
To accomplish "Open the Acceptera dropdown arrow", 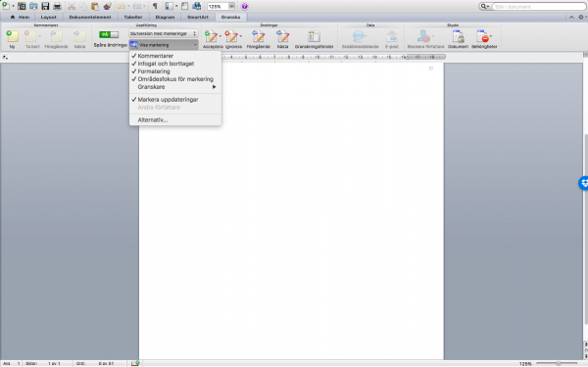I will pyautogui.click(x=220, y=36).
